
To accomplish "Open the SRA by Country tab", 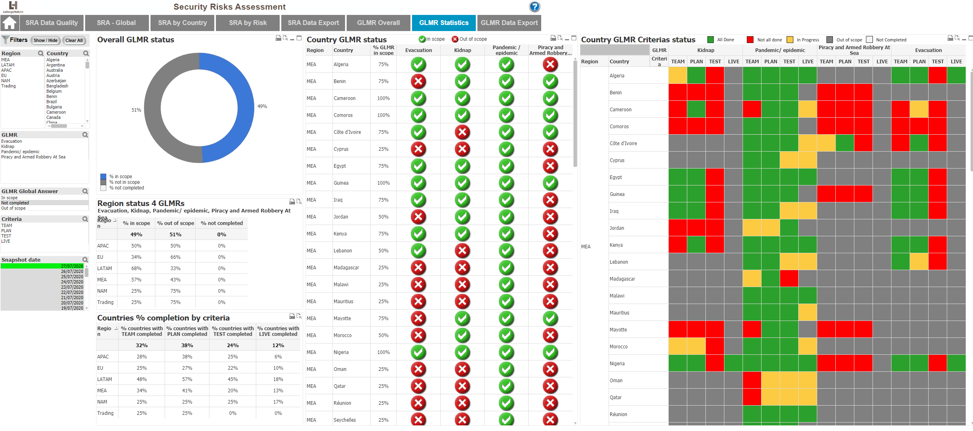I will pyautogui.click(x=182, y=23).
